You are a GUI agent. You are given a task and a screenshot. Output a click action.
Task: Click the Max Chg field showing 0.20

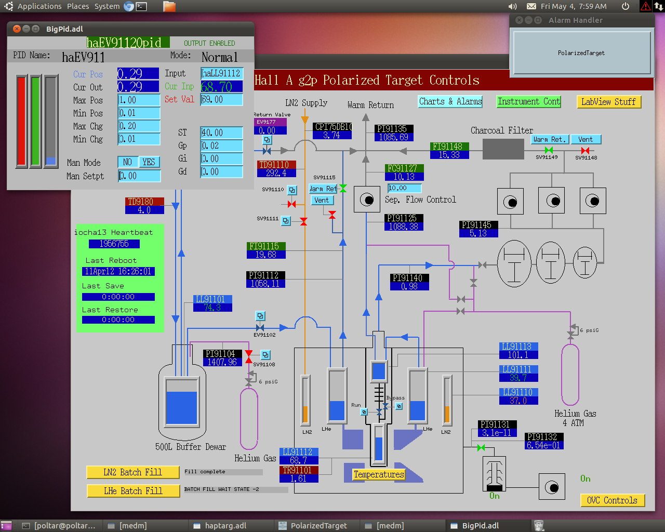click(139, 126)
